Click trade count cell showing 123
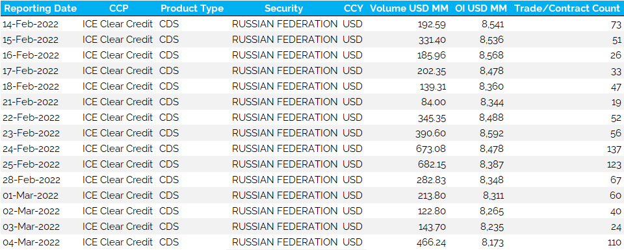The image size is (624, 250). pyautogui.click(x=614, y=164)
